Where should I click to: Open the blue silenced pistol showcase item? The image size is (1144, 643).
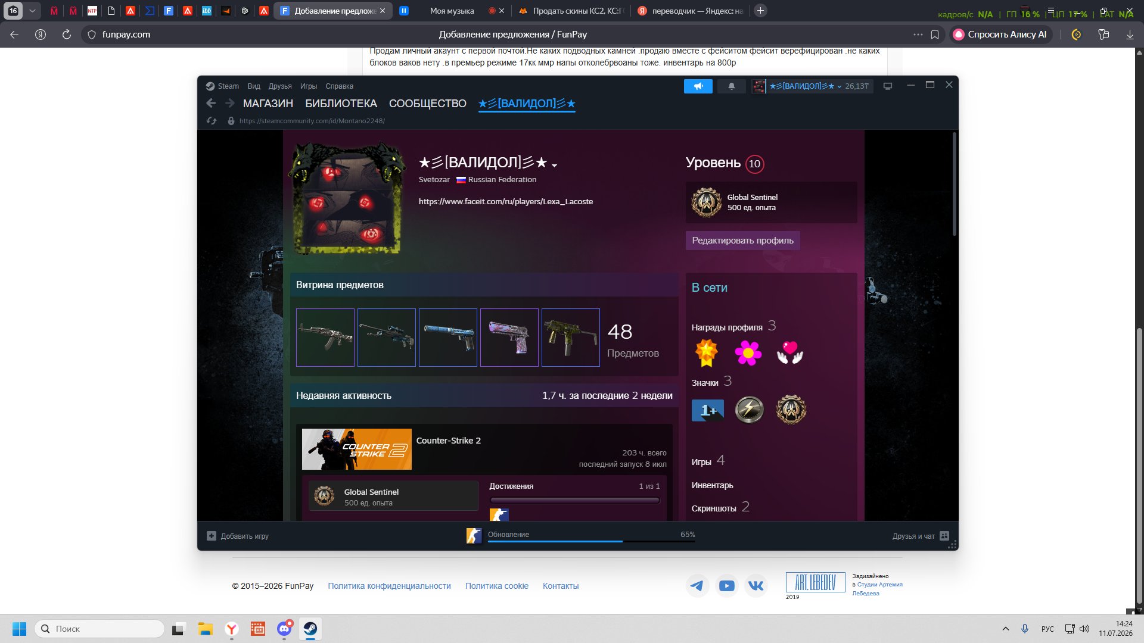coord(448,338)
